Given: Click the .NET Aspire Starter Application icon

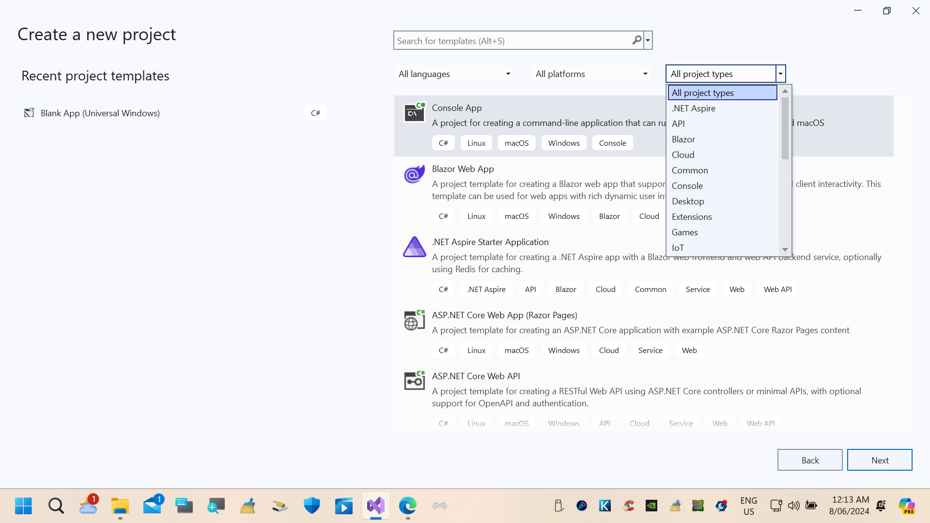Looking at the screenshot, I should coord(414,247).
